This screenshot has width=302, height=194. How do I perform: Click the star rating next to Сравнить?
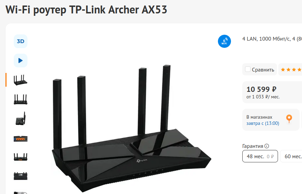click(291, 69)
